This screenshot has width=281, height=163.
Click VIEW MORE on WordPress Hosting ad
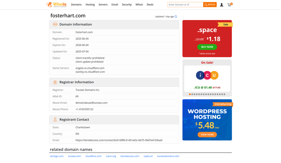pyautogui.click(x=207, y=135)
